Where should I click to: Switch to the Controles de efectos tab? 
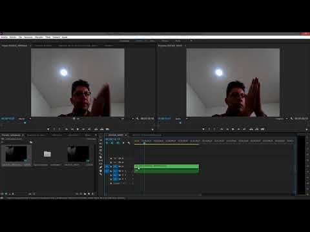point(43,46)
